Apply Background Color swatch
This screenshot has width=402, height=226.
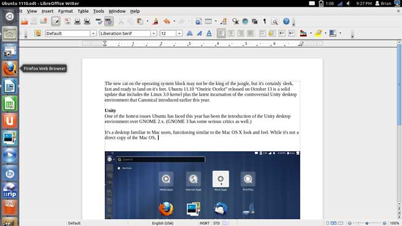click(333, 33)
